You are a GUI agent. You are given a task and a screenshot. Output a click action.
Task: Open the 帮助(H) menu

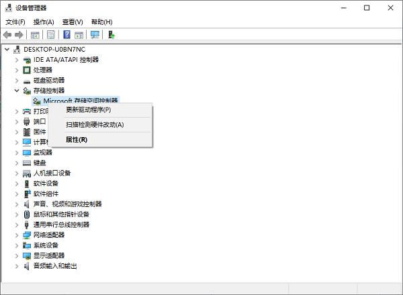[102, 22]
